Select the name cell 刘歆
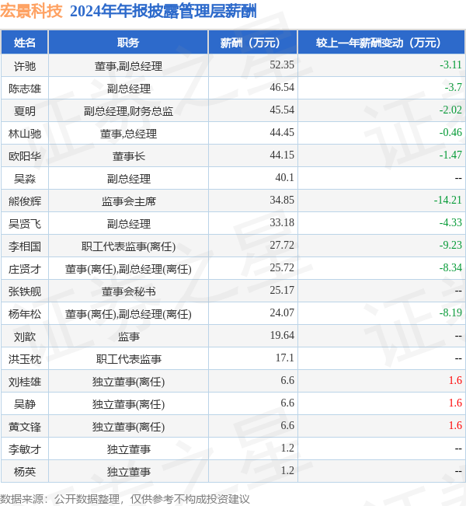Viewport: 466px width, 506px height. [x=25, y=337]
